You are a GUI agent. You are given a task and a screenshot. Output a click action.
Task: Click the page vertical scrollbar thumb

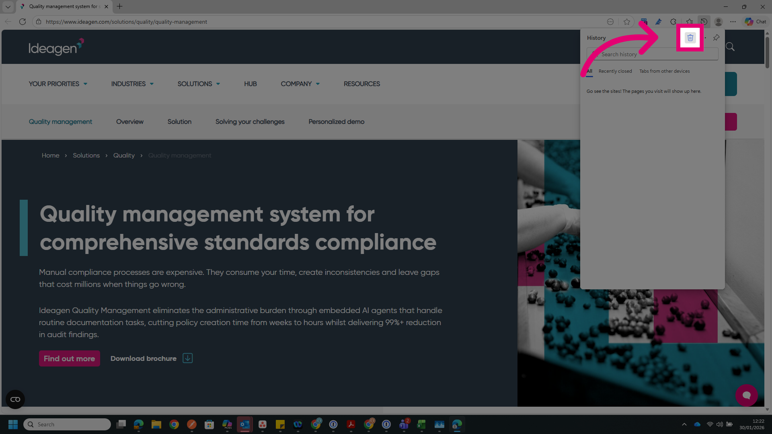click(x=767, y=52)
